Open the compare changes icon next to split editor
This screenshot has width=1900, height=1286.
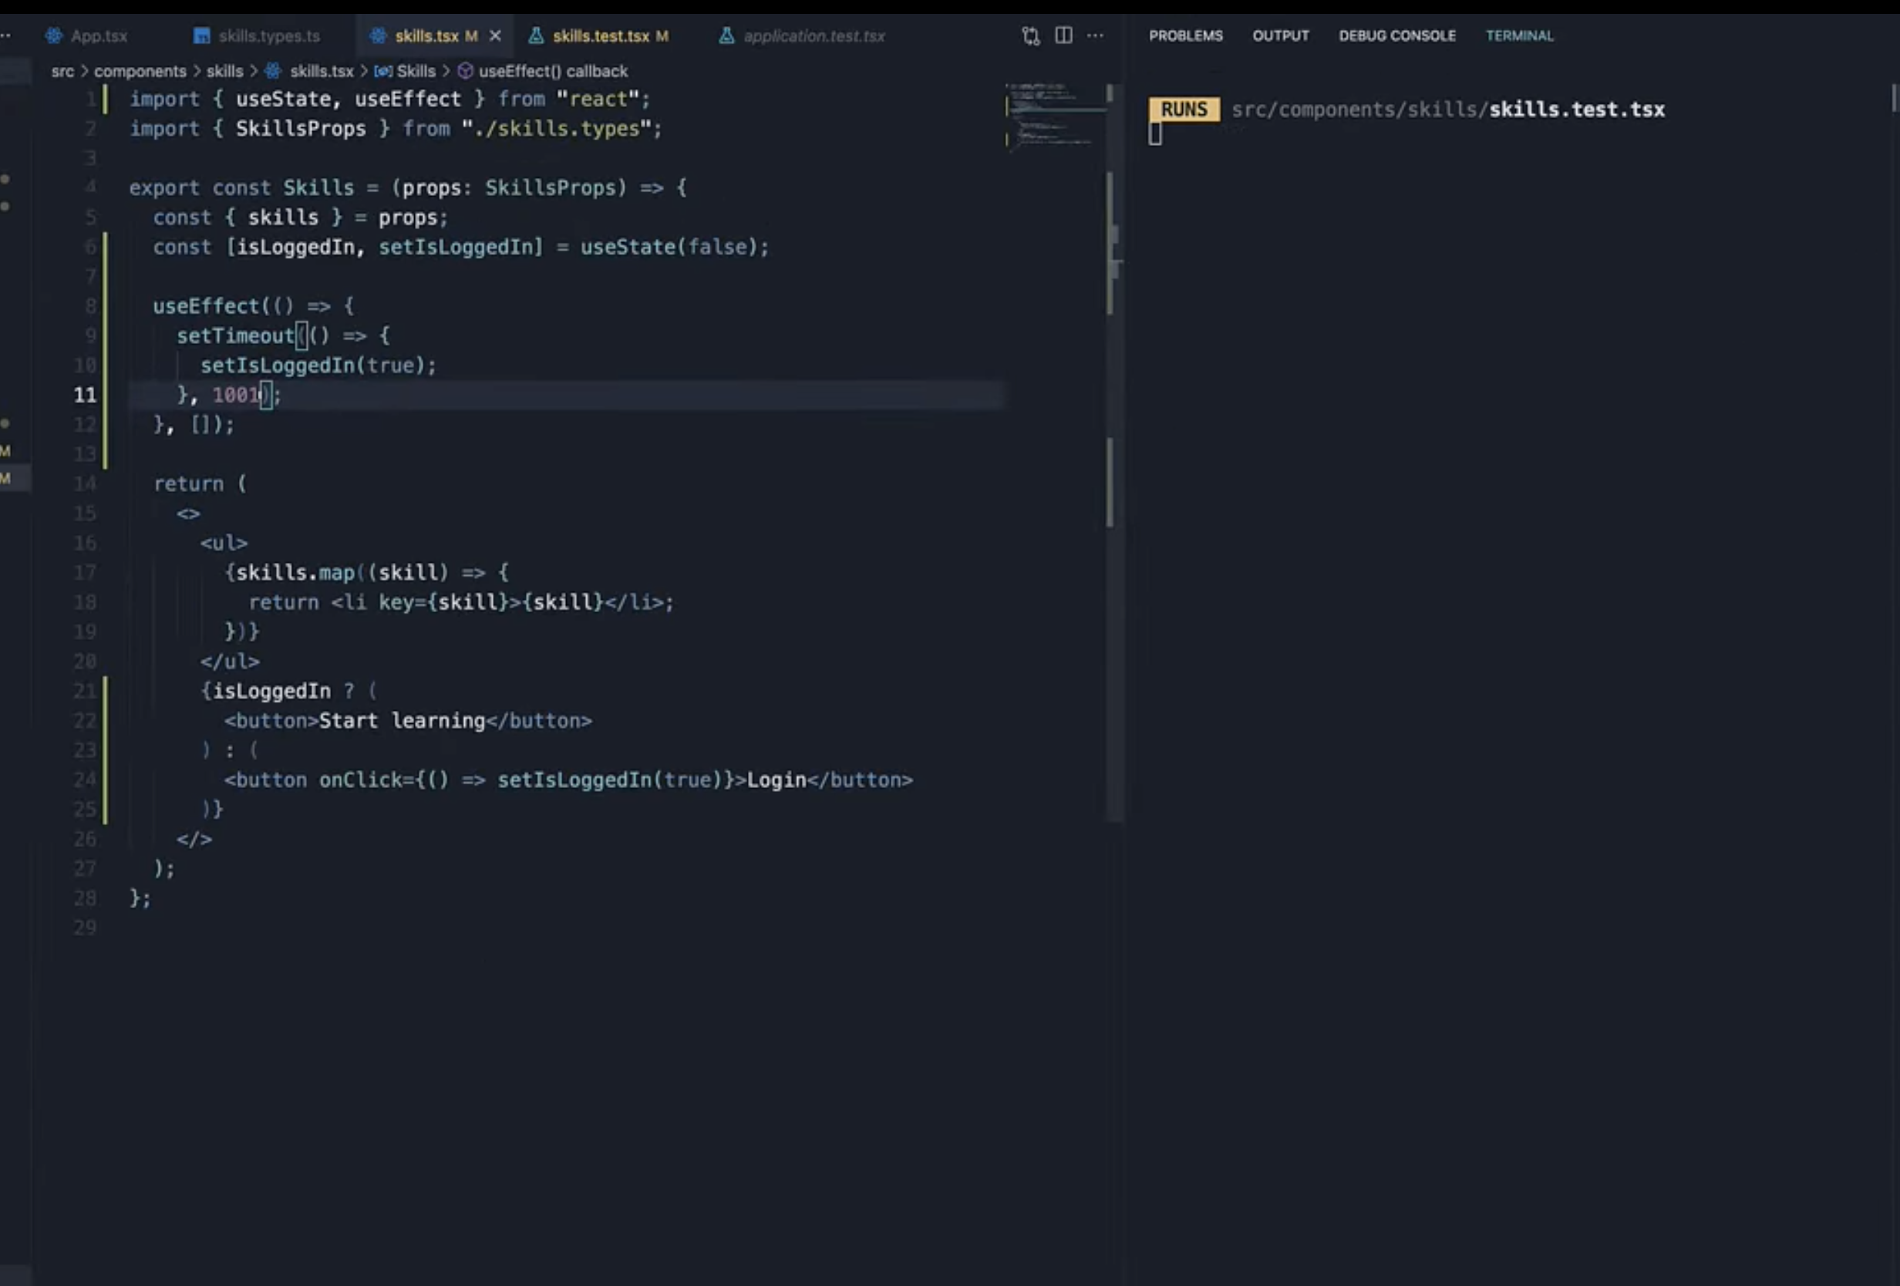coord(1029,36)
